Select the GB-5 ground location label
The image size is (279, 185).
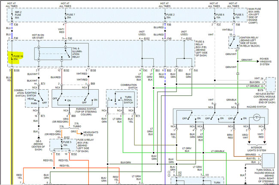[38, 145]
